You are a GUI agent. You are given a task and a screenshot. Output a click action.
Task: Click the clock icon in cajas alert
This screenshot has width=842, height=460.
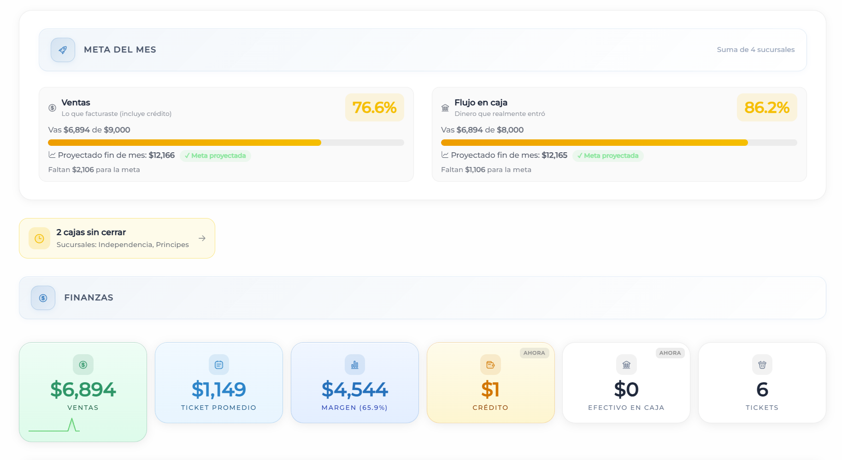(39, 238)
